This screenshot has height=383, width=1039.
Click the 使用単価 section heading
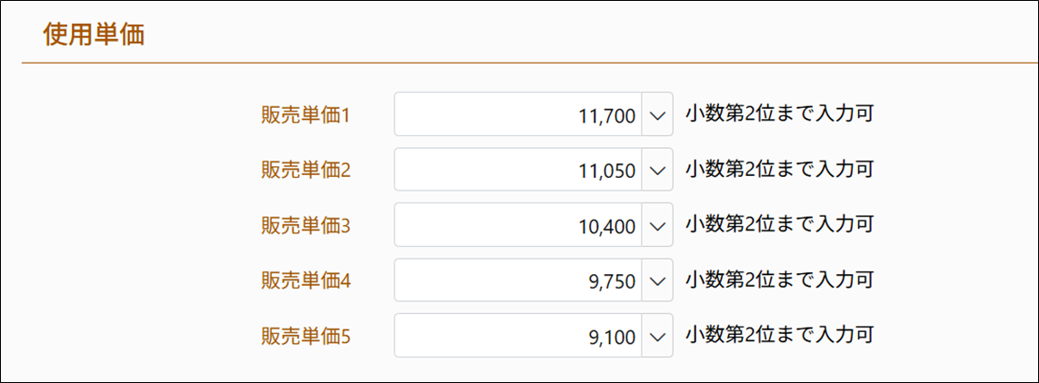[x=95, y=34]
